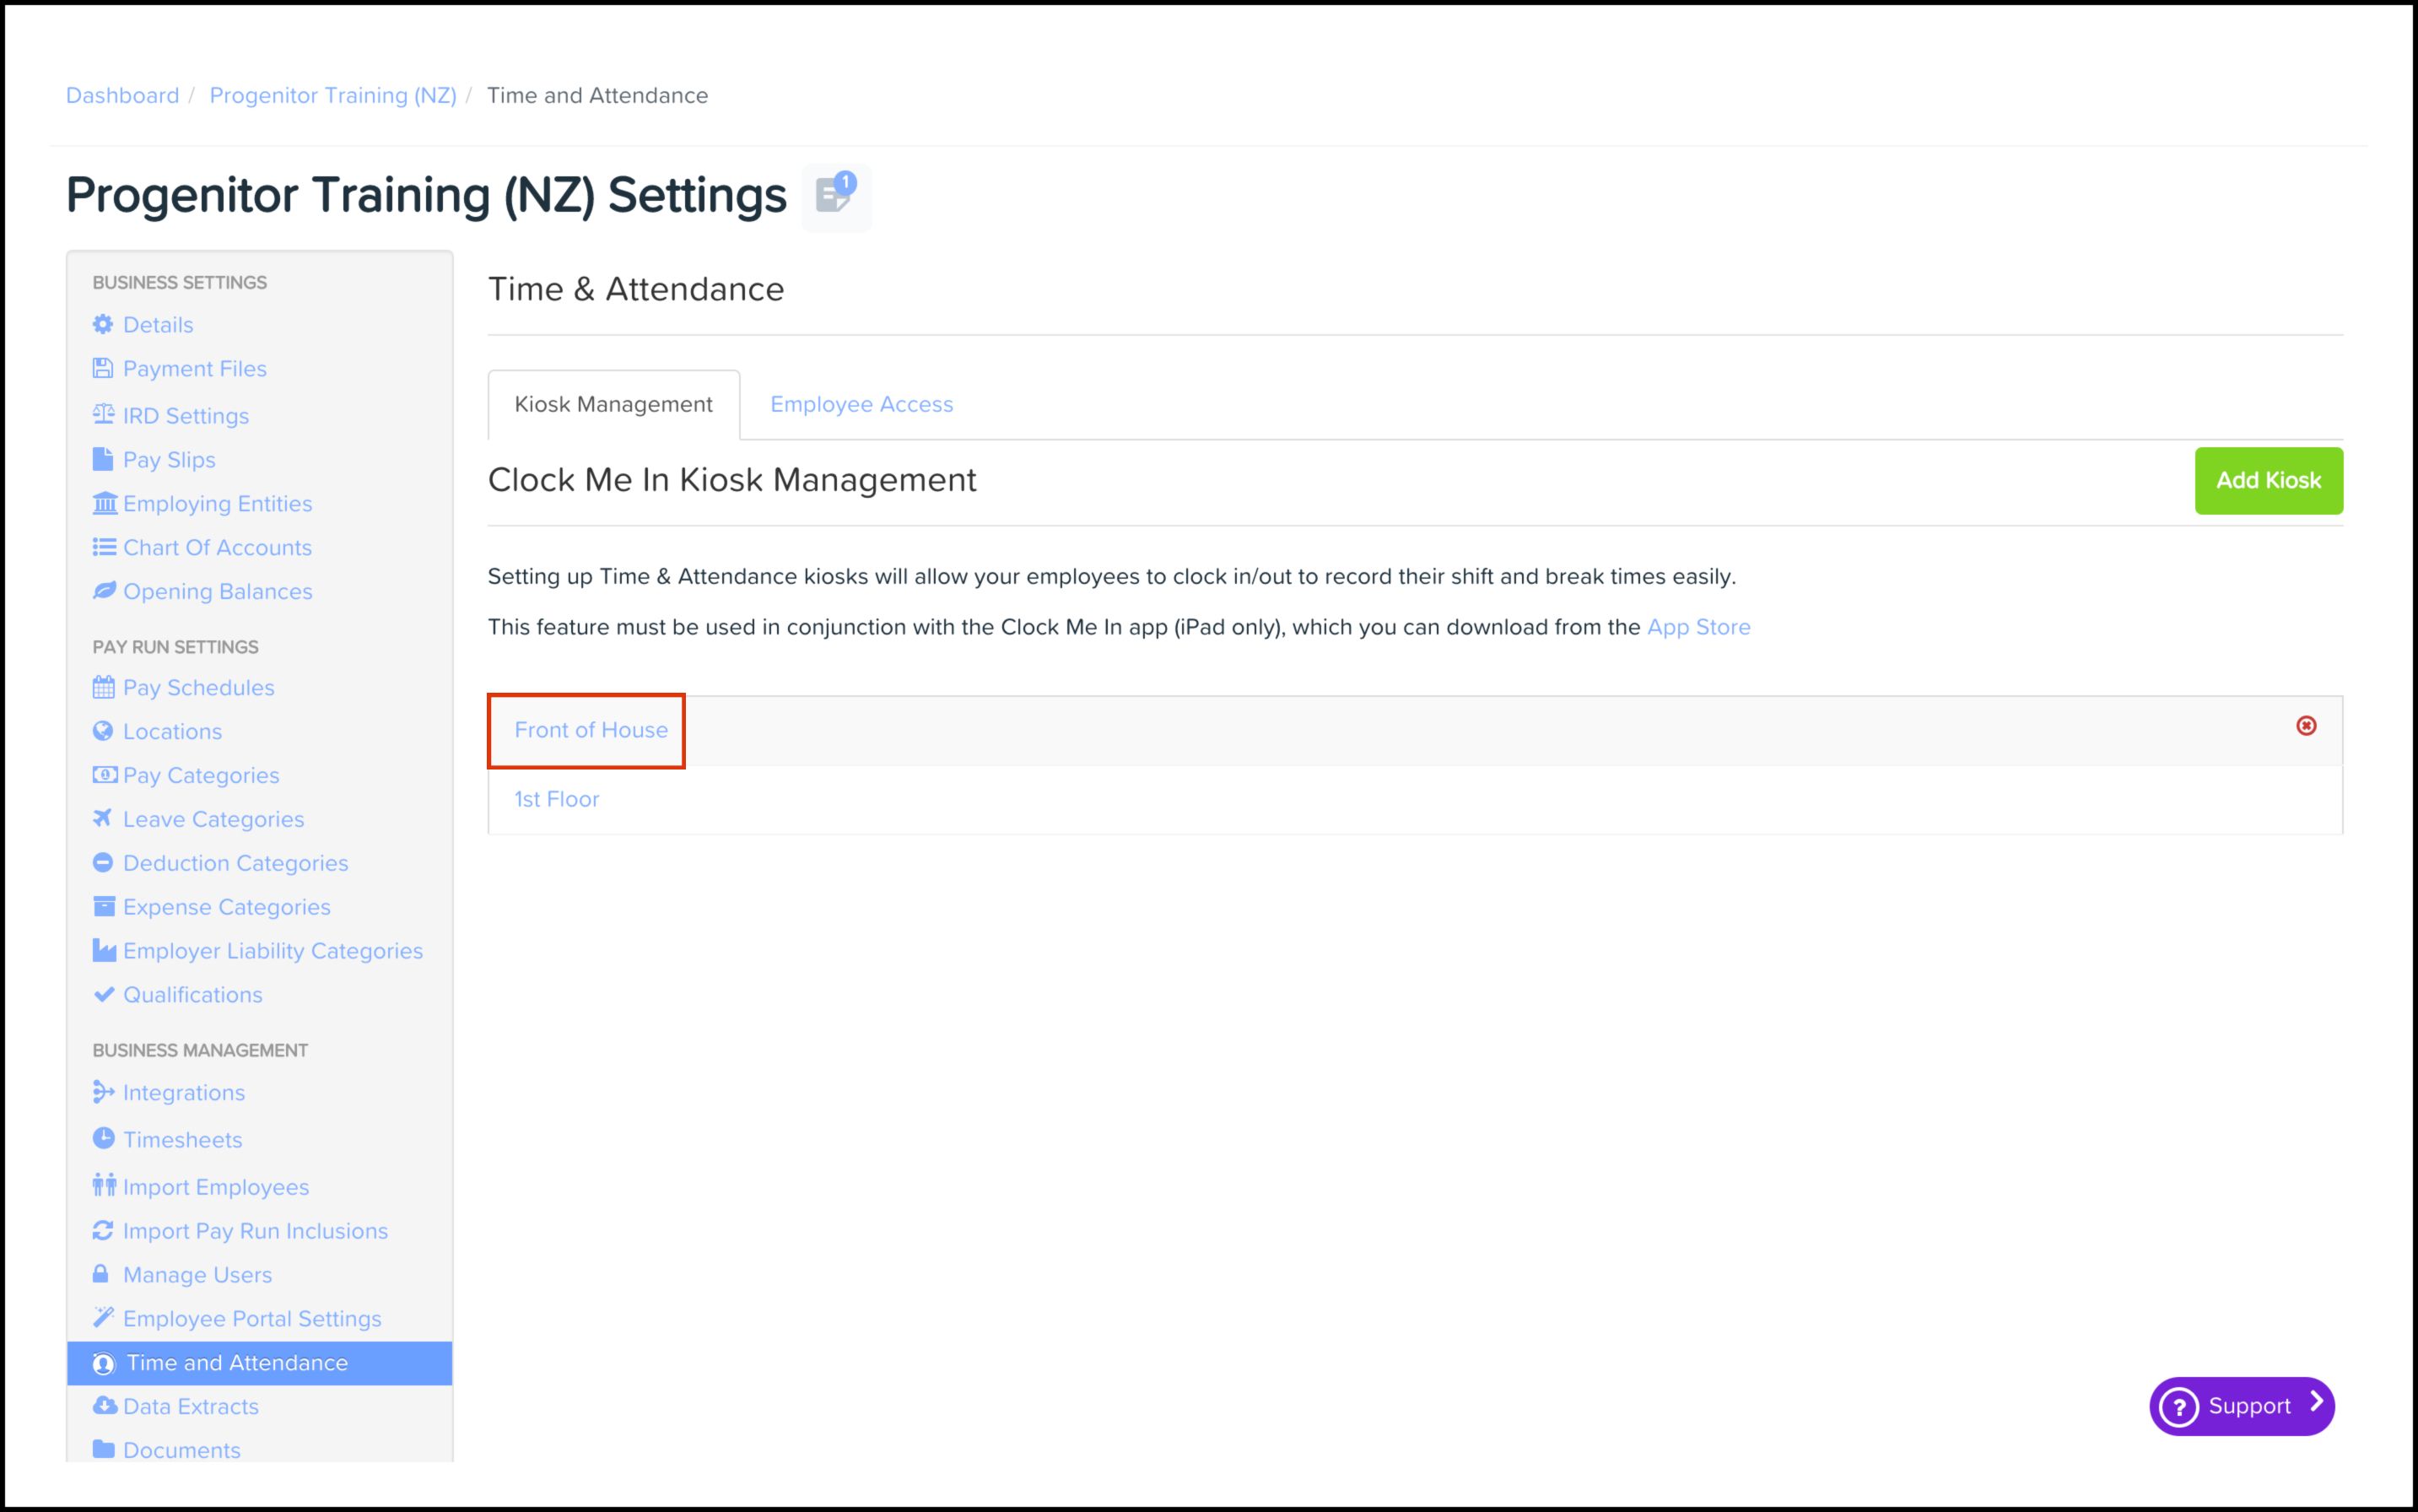
Task: Click the notes icon beside the Settings title
Action: [835, 196]
